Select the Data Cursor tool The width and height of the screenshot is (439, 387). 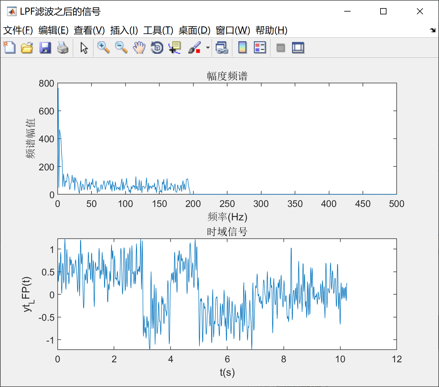click(x=175, y=48)
